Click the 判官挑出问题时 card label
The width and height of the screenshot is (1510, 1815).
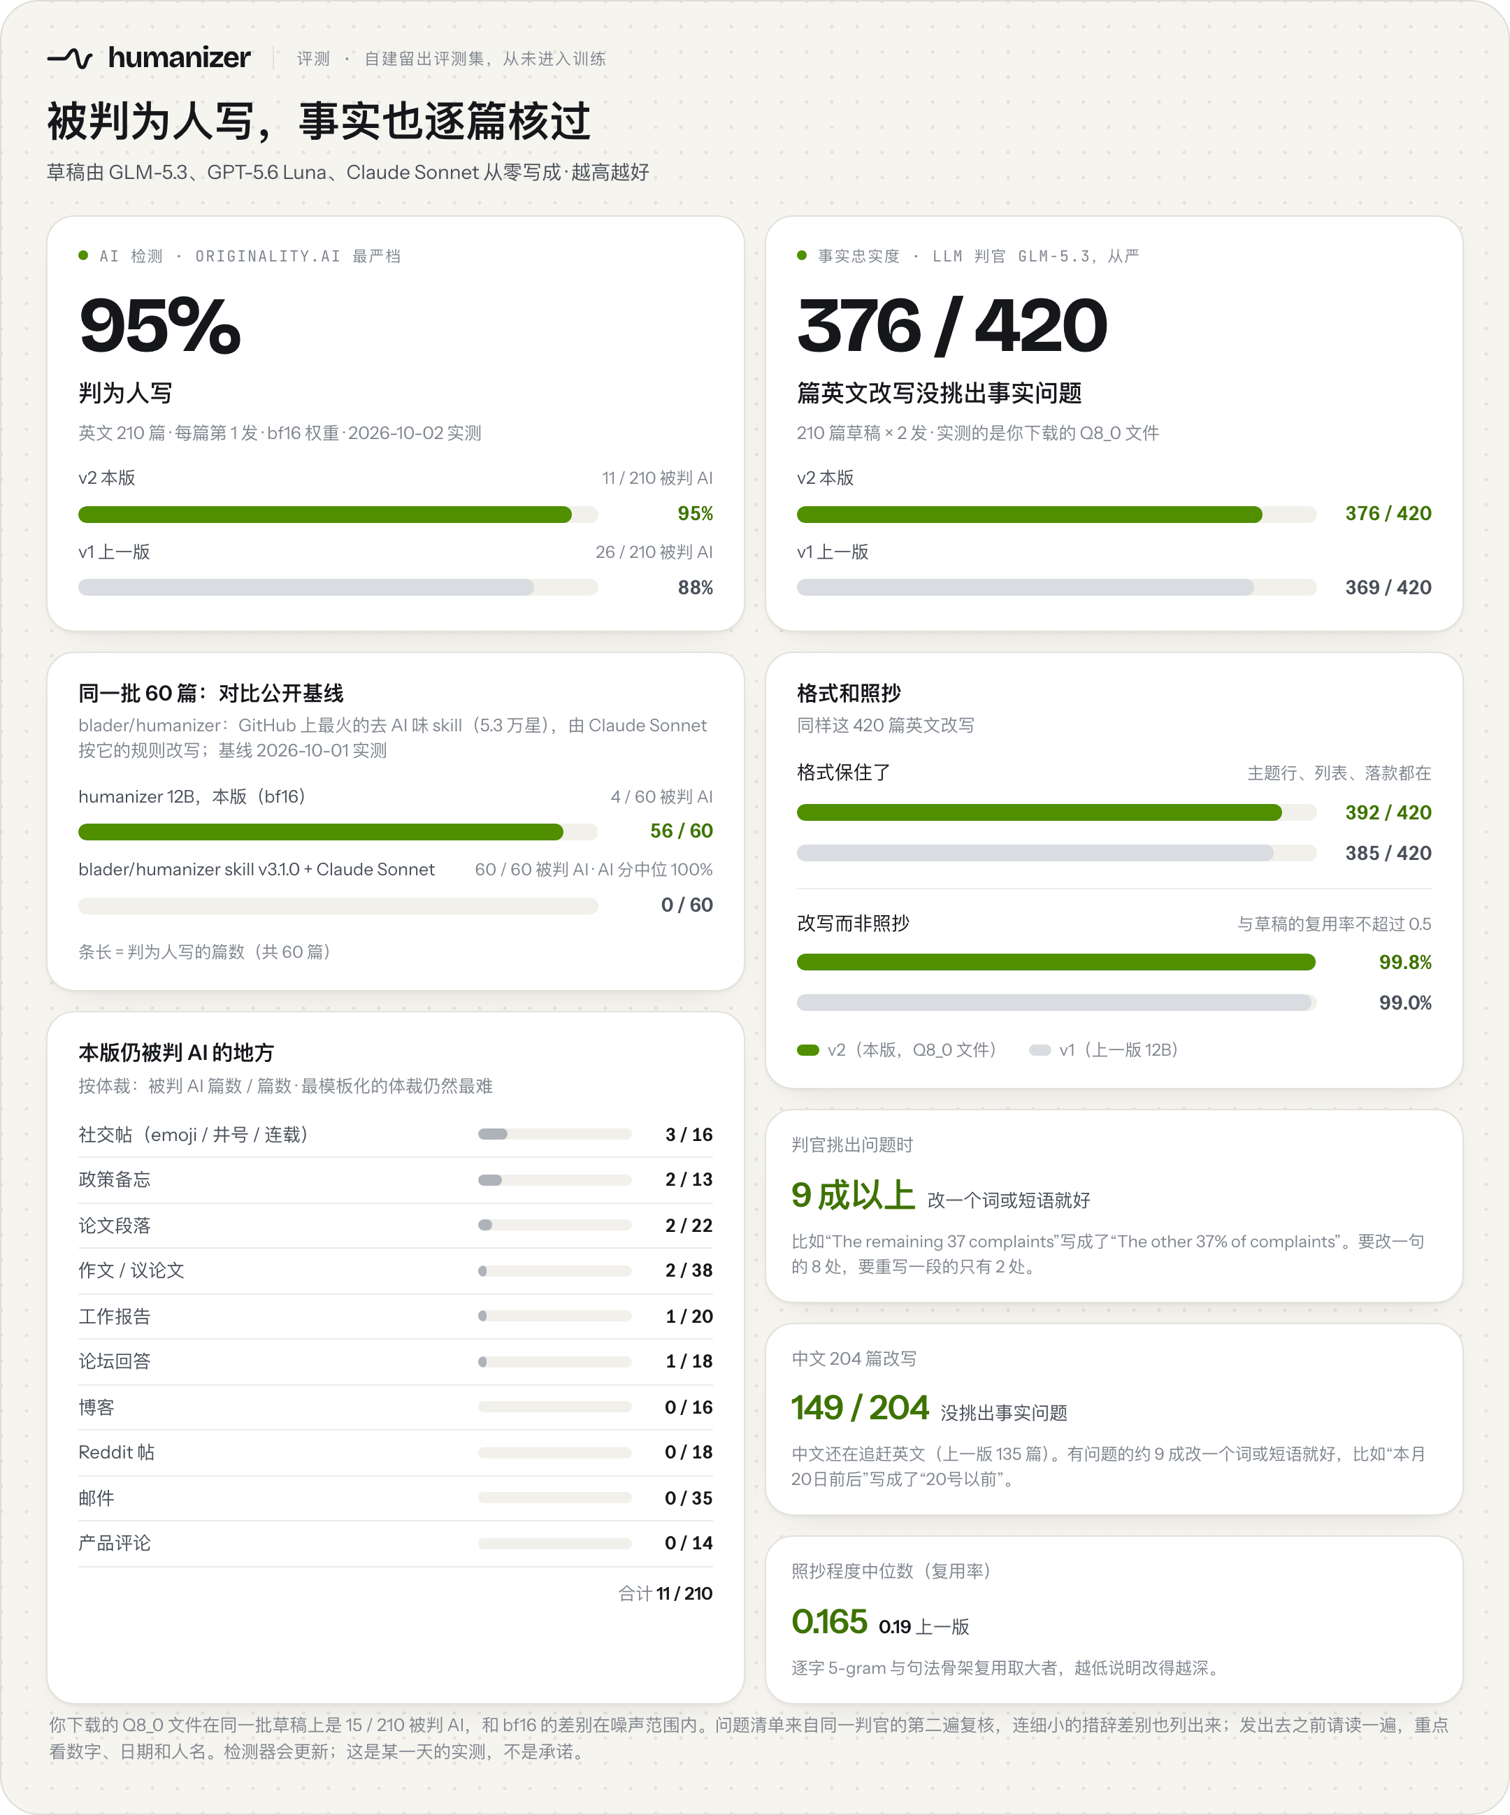pyautogui.click(x=852, y=1145)
